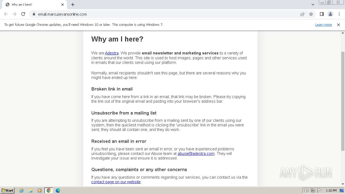Click 'Questions, complaints or any other concerns' heading
345x194 pixels.
[x=139, y=169]
